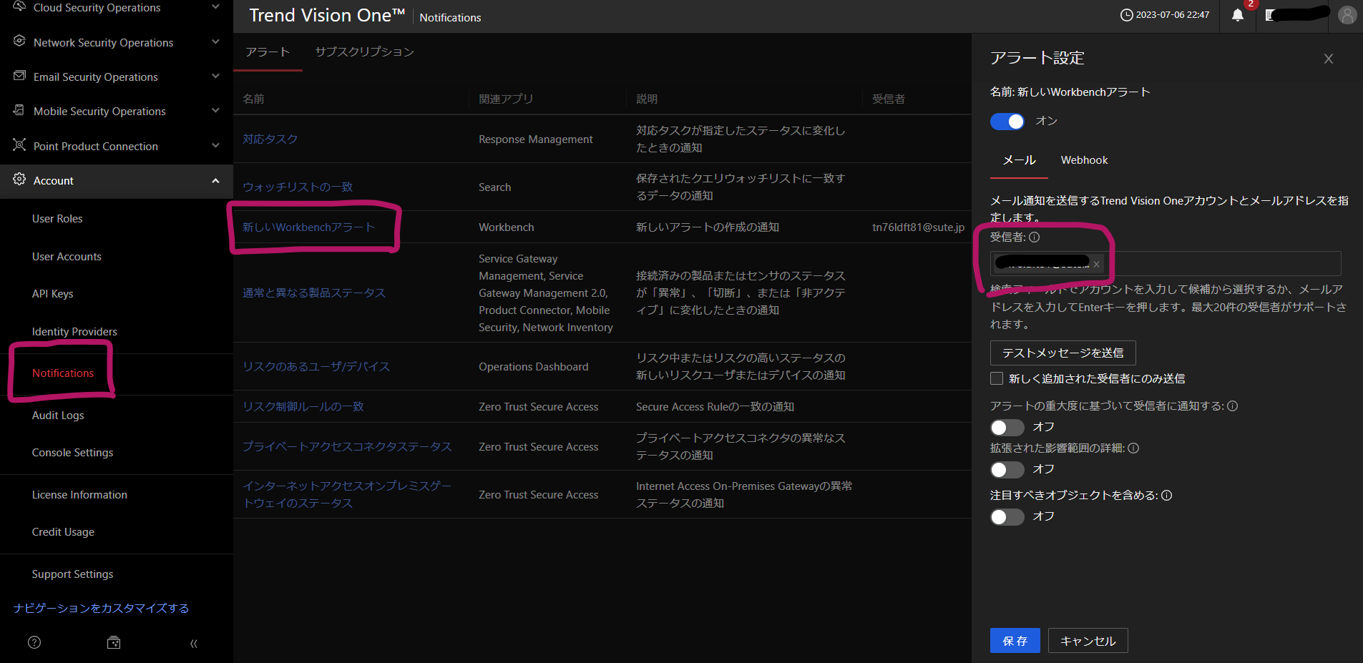Image resolution: width=1363 pixels, height=663 pixels.
Task: Turn off the alert オン toggle
Action: (1007, 122)
